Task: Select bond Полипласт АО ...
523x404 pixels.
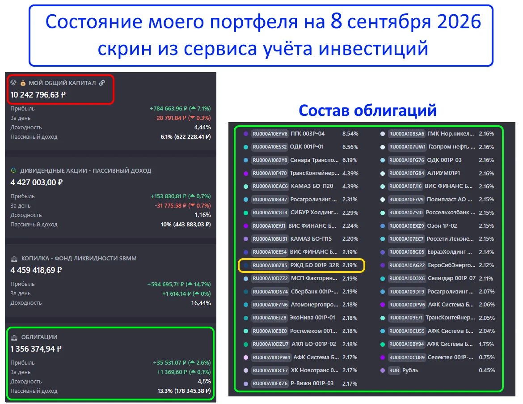Action: 450,200
